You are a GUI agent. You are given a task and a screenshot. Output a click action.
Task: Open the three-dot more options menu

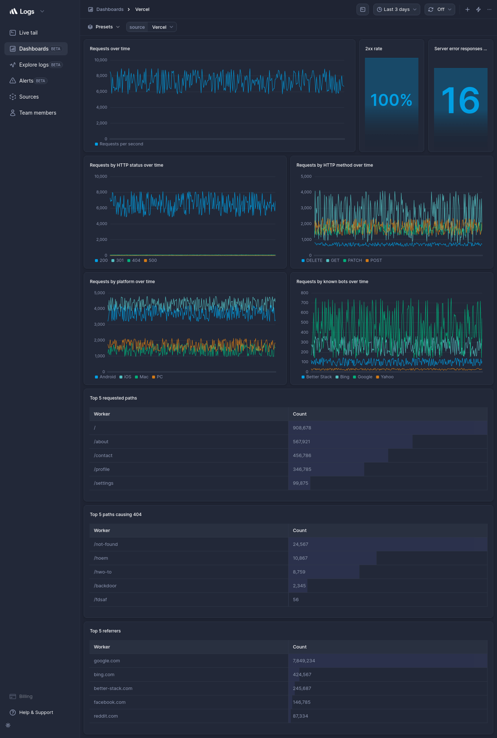(x=489, y=9)
